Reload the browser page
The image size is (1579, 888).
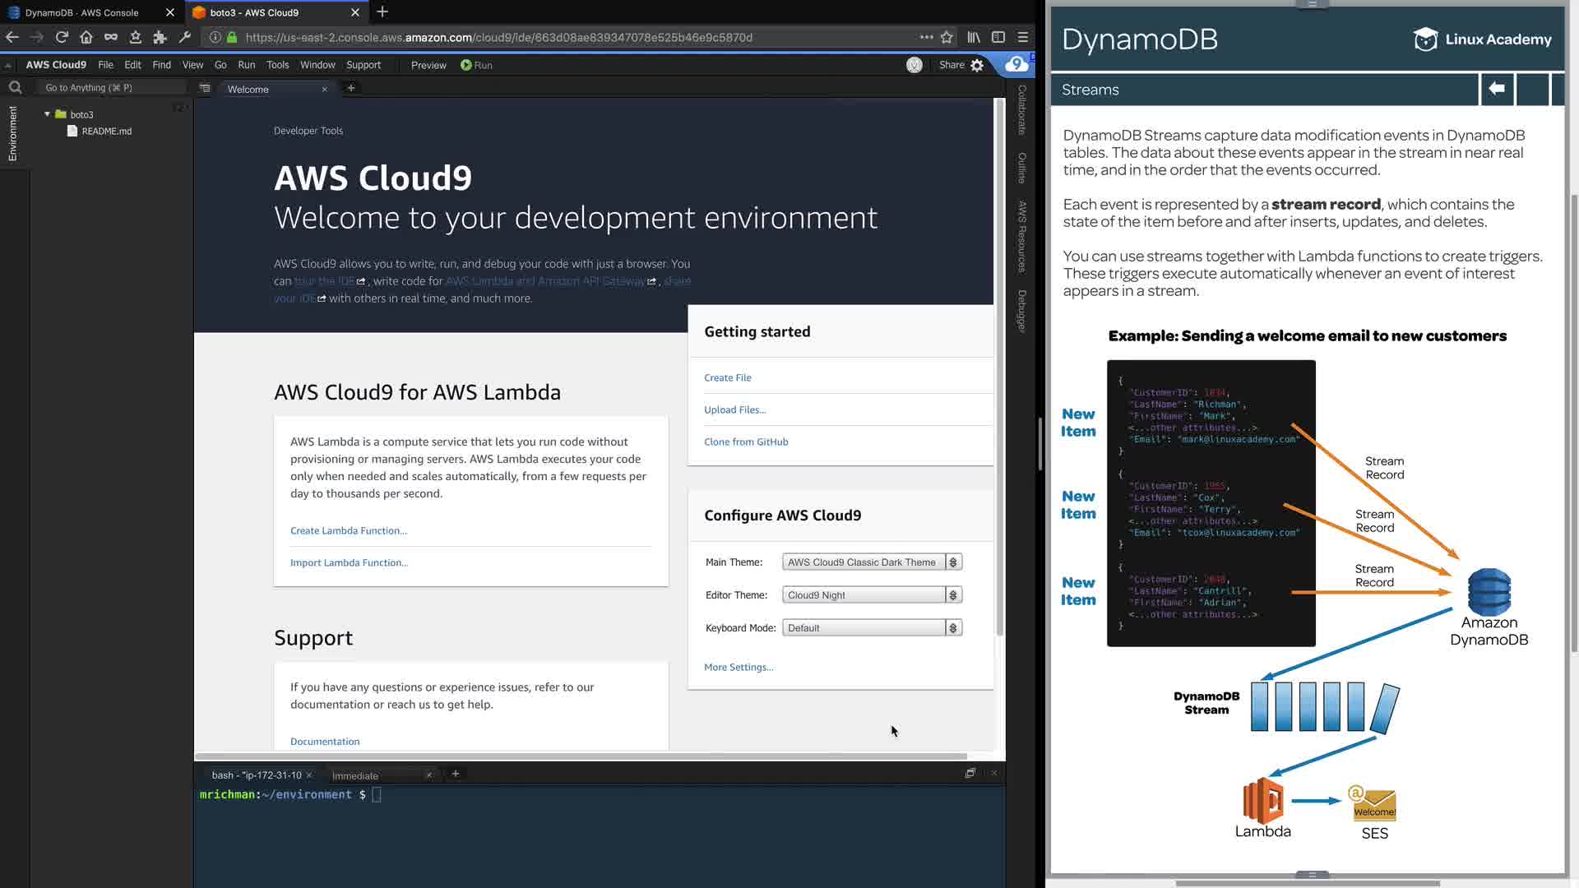point(62,37)
